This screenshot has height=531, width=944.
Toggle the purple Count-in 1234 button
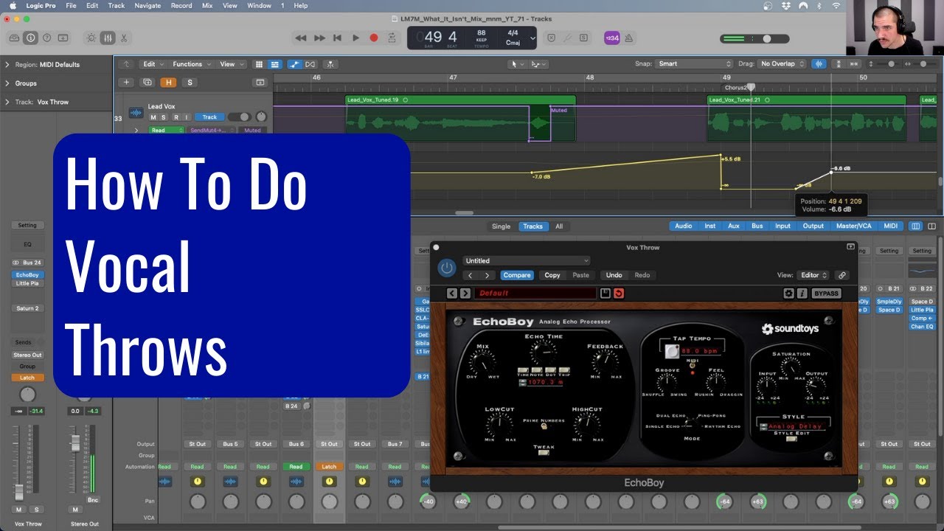pos(611,38)
